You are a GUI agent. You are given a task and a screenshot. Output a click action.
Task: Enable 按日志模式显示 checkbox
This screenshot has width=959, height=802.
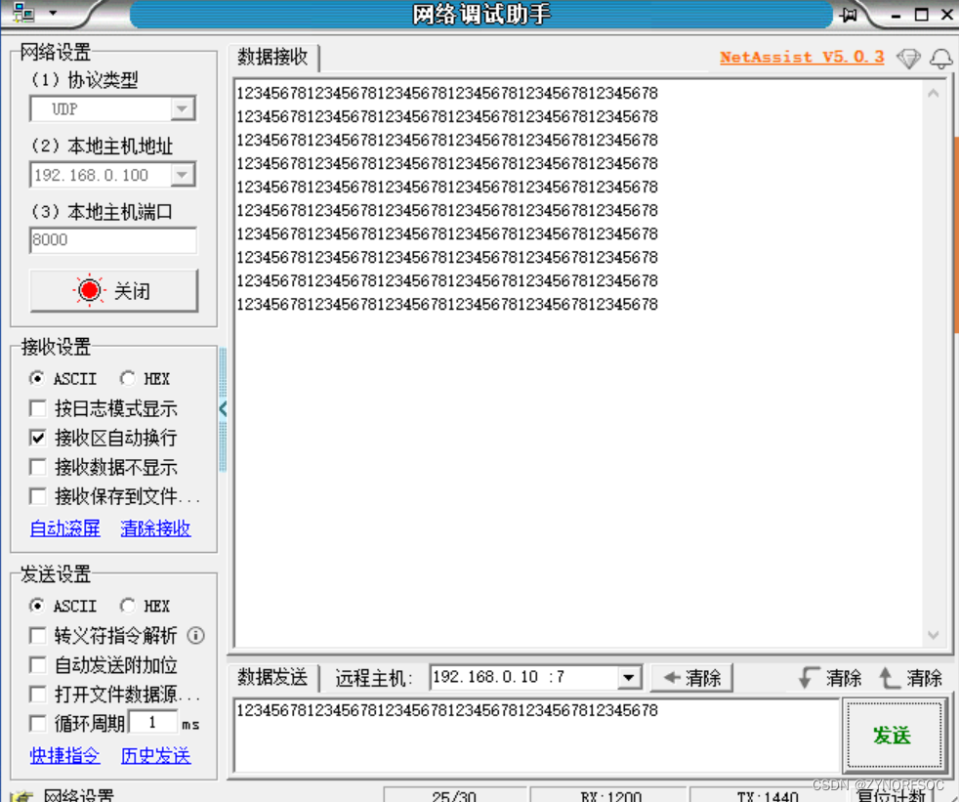tap(37, 408)
